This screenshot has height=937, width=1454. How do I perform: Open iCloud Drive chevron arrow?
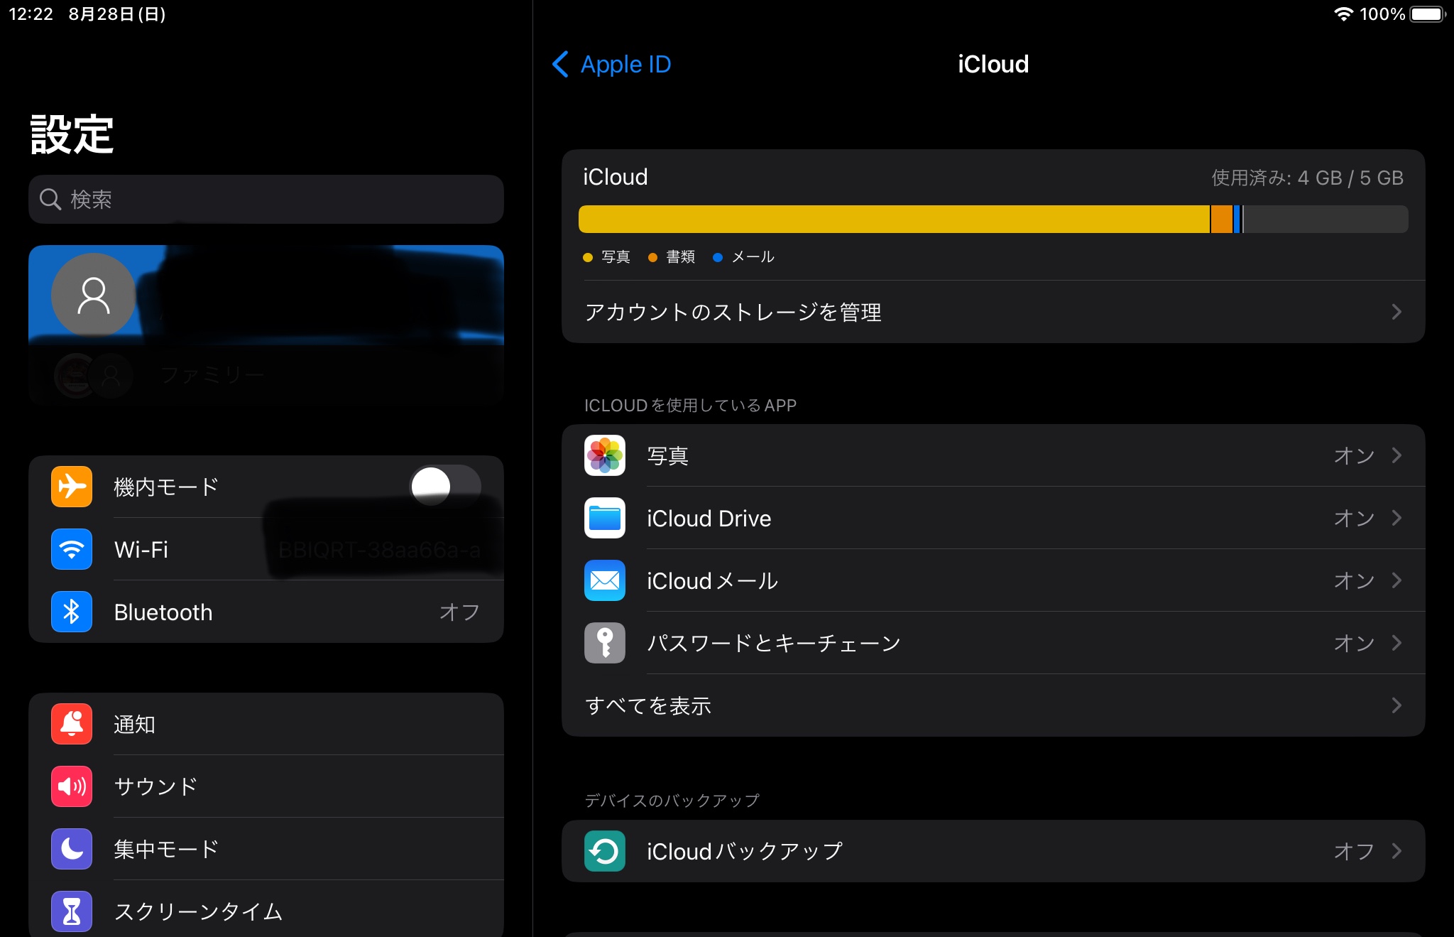point(1396,518)
